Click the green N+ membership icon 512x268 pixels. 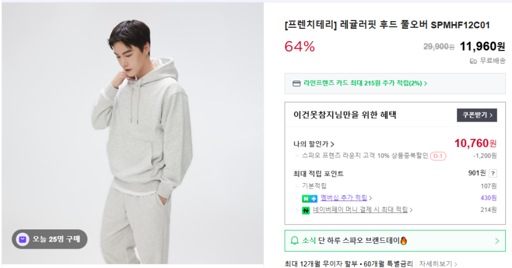coord(310,198)
